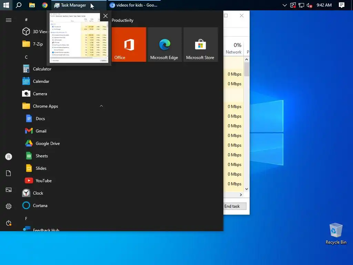Select the Chrome Apps folder icon
The width and height of the screenshot is (353, 265).
pyautogui.click(x=26, y=106)
